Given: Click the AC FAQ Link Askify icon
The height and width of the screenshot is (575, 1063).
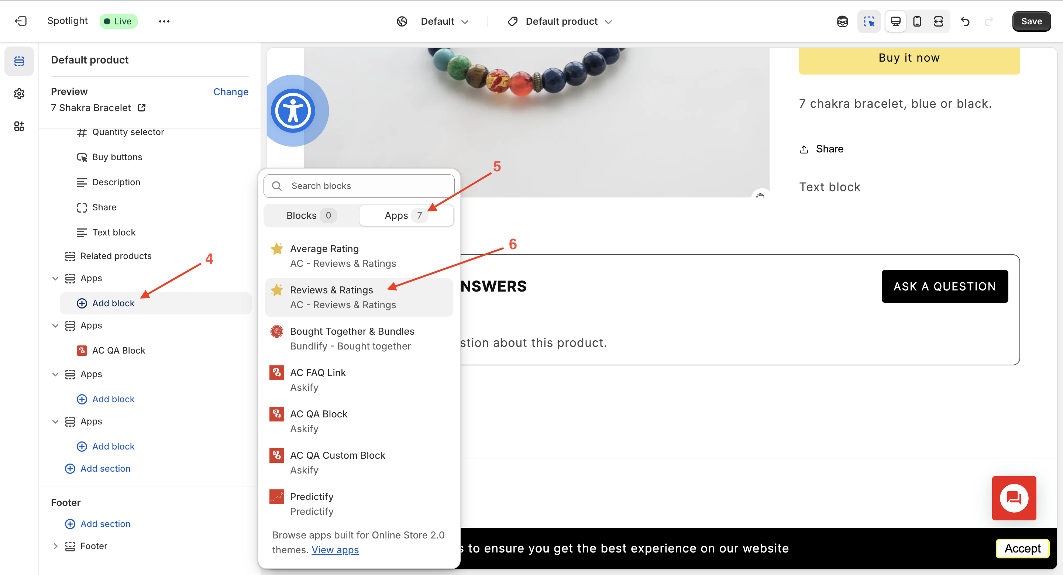Looking at the screenshot, I should pyautogui.click(x=276, y=372).
